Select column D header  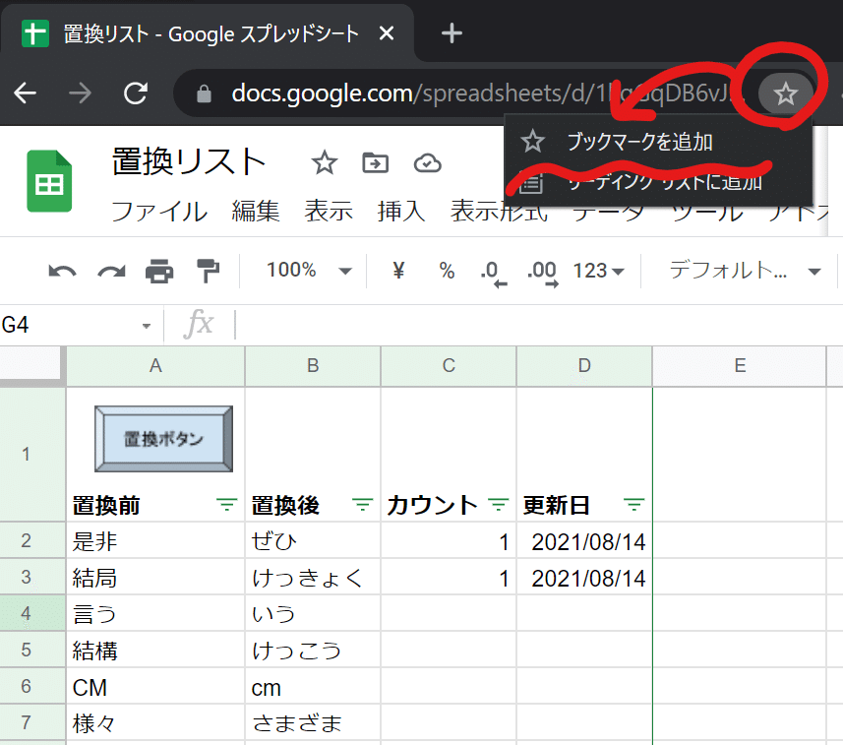[584, 366]
